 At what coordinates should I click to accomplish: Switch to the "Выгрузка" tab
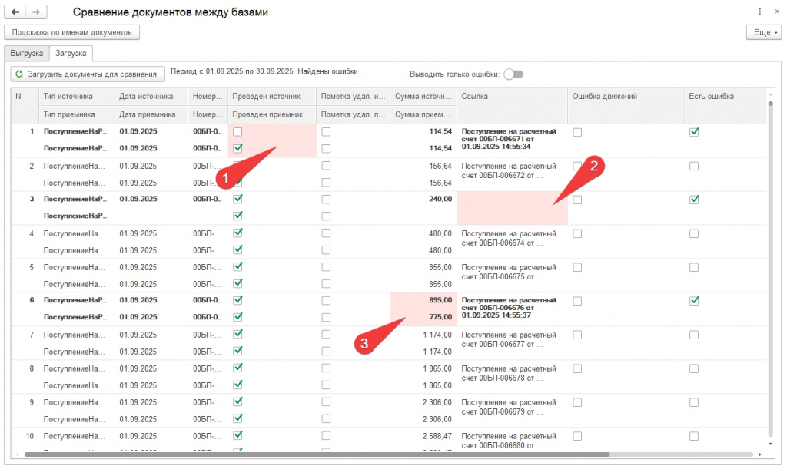[27, 54]
